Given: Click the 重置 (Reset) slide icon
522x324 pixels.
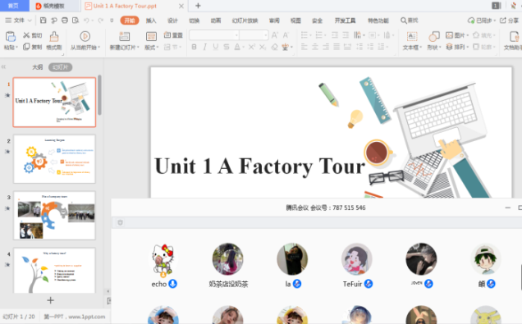Looking at the screenshot, I should pyautogui.click(x=167, y=35).
